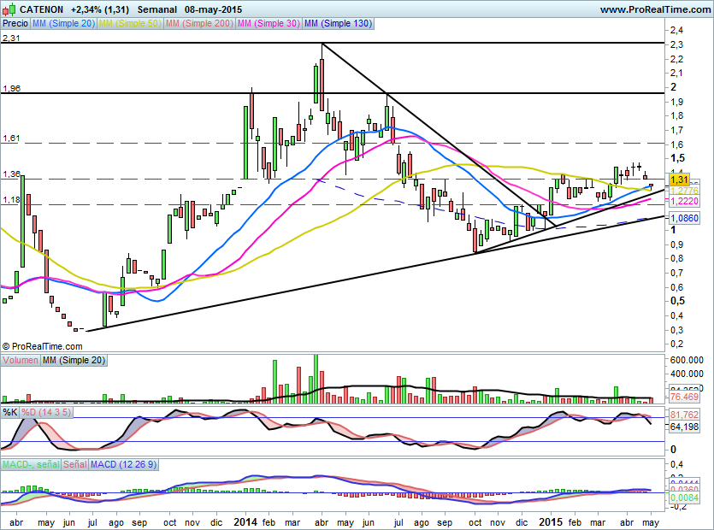Click the yellow 1,31 current price tag

(x=680, y=180)
